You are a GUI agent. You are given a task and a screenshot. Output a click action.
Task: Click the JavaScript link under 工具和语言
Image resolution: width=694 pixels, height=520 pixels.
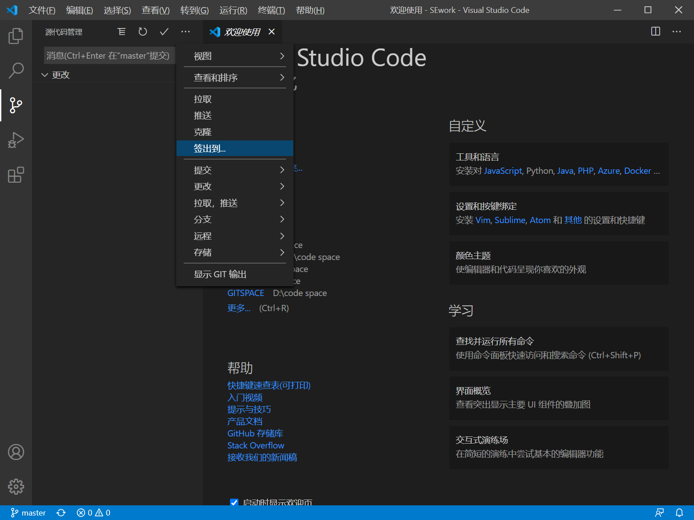pos(503,171)
